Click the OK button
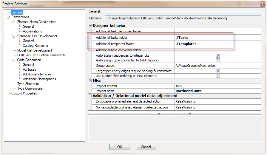 (x=120, y=147)
